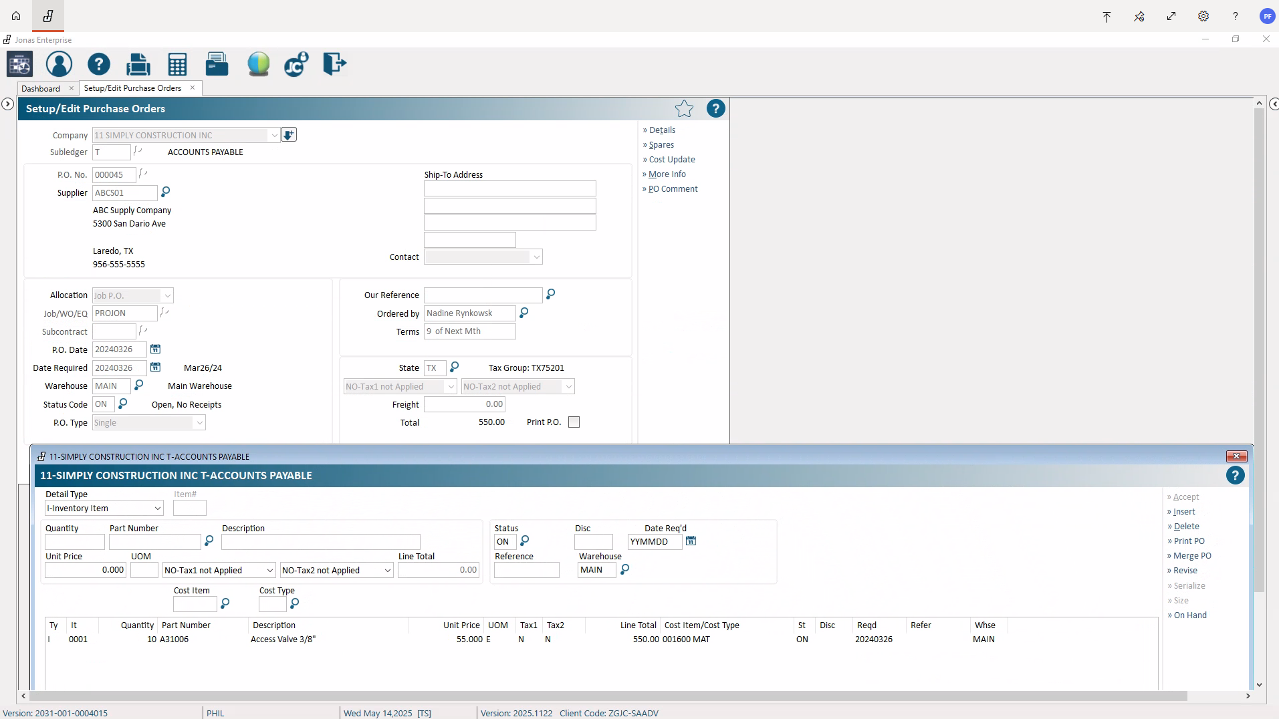
Task: Click the Freight amount field
Action: tap(465, 404)
